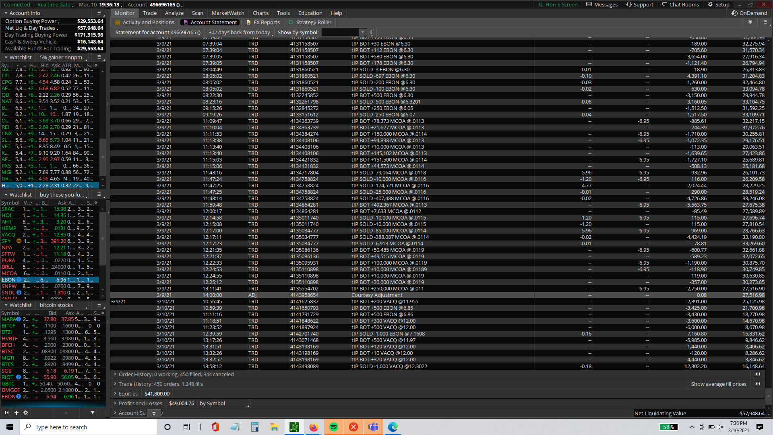Screen dimensions: 773x435
Task: Click collapse icon in Order History row
Action: [758, 374]
